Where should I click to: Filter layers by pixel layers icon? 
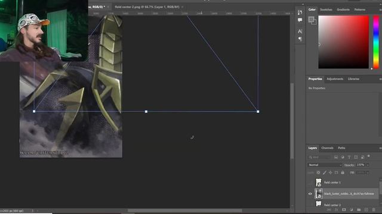pos(336,157)
